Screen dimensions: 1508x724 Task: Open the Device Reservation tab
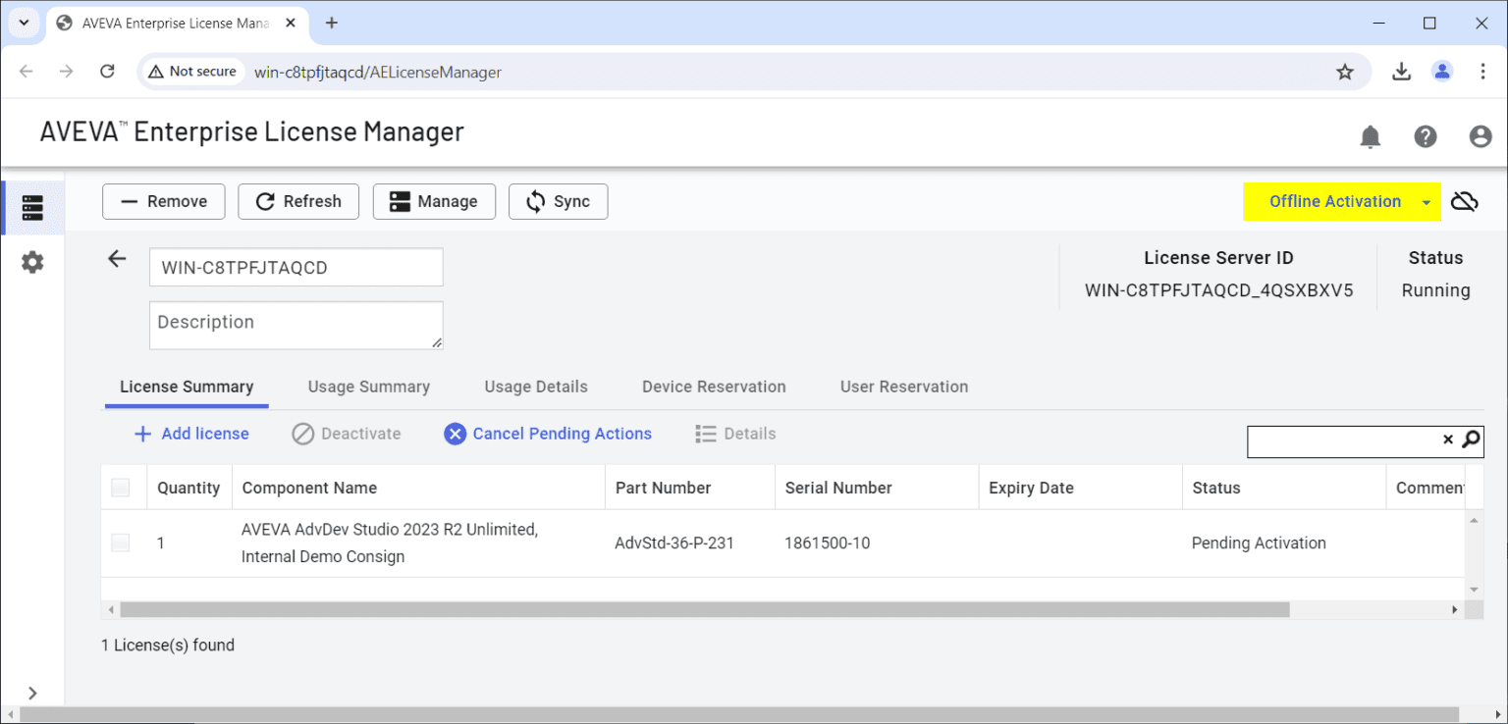coord(713,387)
